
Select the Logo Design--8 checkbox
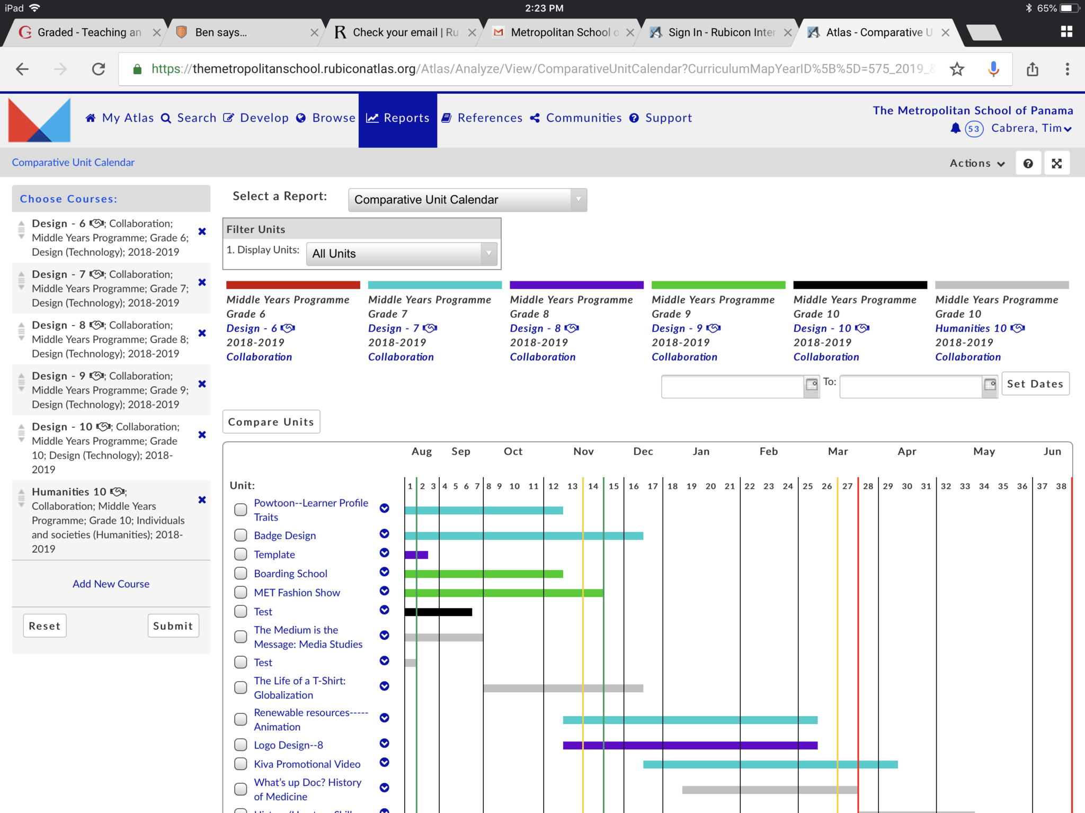(x=241, y=745)
